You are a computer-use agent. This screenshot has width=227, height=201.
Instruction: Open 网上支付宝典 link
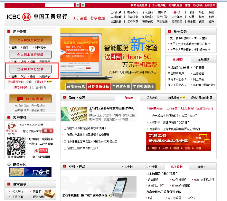[38, 87]
